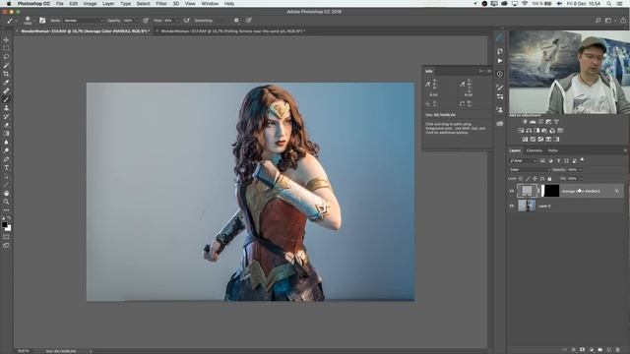
Task: Swap foreground and background colors
Action: click(x=9, y=218)
